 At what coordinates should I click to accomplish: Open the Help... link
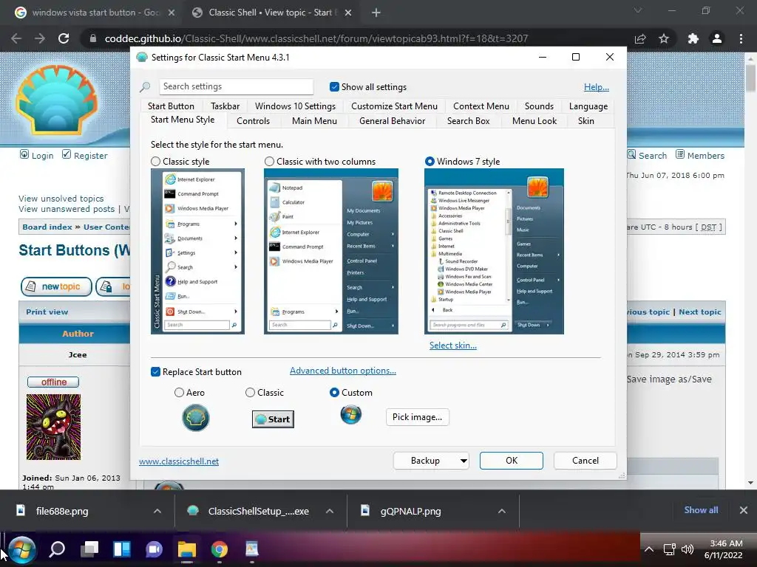(597, 87)
